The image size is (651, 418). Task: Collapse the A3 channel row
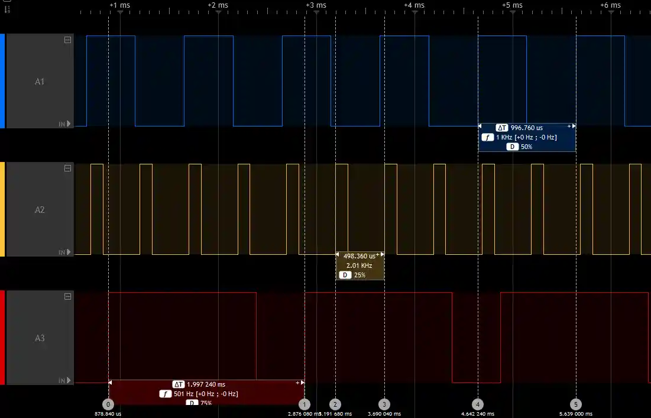pos(67,297)
